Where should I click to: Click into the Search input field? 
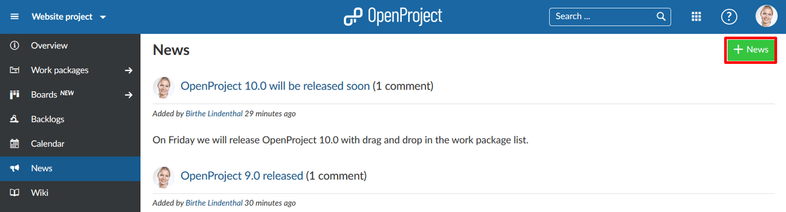(x=603, y=17)
